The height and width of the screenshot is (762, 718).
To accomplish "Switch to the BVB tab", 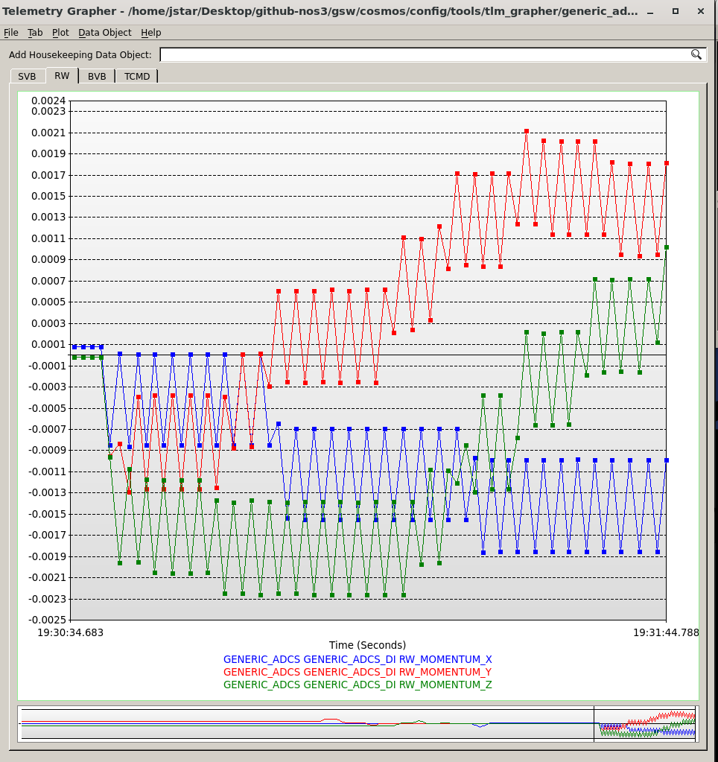I will coord(97,76).
